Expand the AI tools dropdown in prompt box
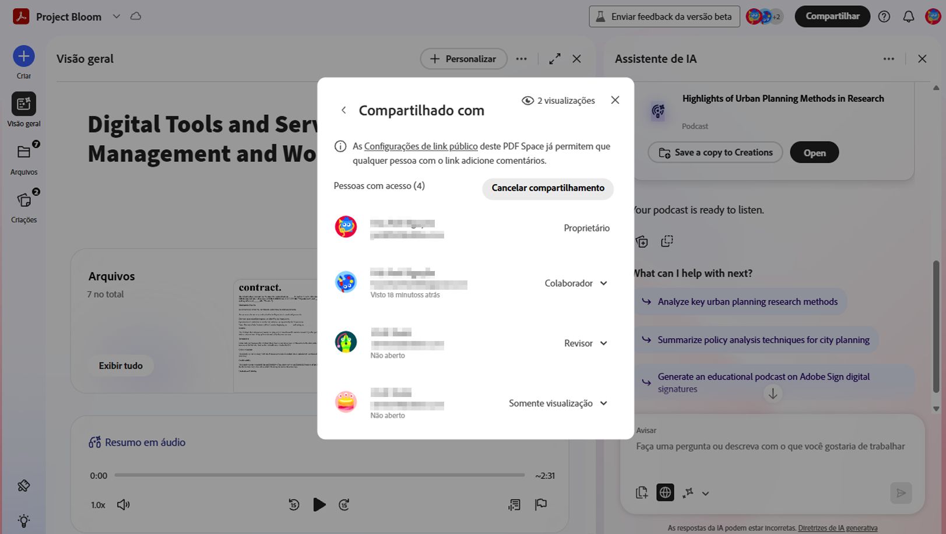 click(705, 493)
